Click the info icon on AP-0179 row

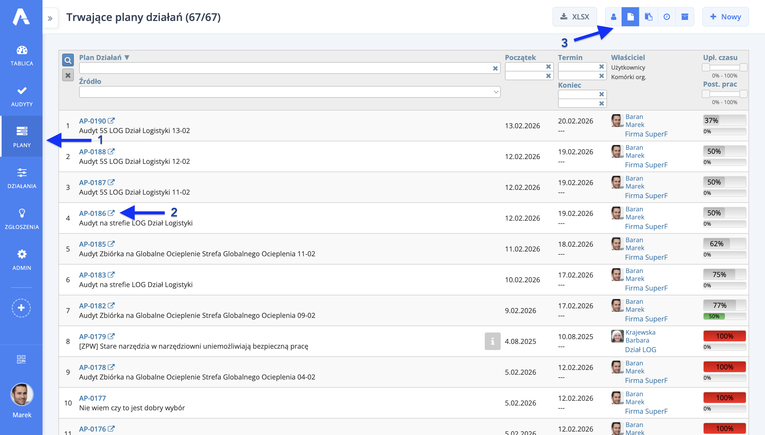click(492, 341)
